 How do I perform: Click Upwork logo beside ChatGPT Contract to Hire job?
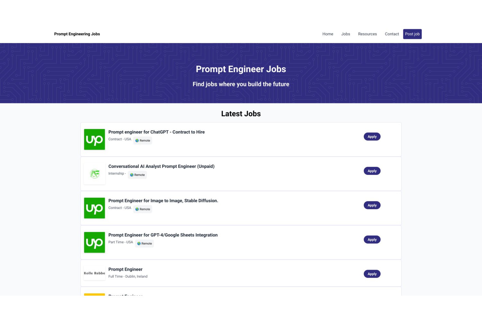(x=94, y=139)
